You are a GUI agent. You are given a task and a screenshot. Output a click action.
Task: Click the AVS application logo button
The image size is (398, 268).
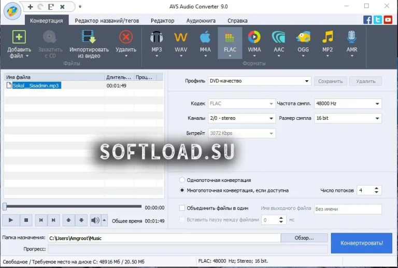(12, 11)
